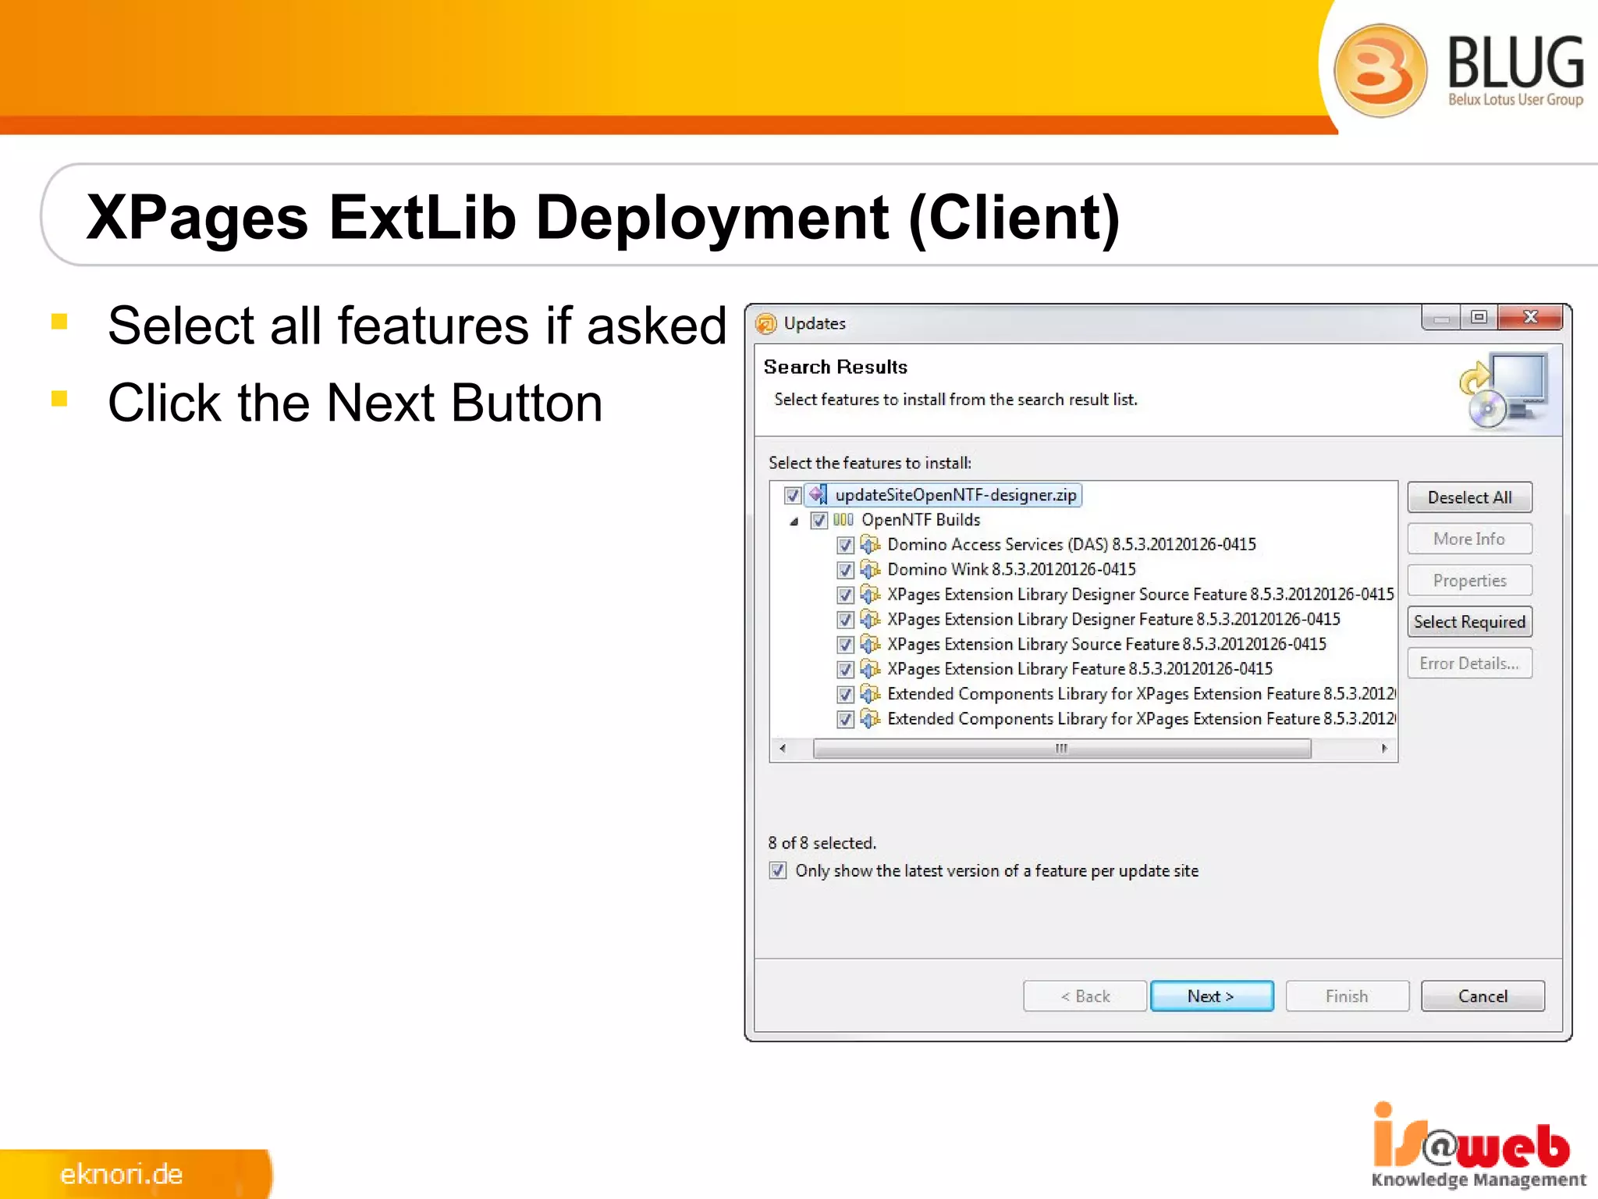Select Domino Access Services (DAS) 8.5.3.20120126-0415 row

(x=1071, y=544)
